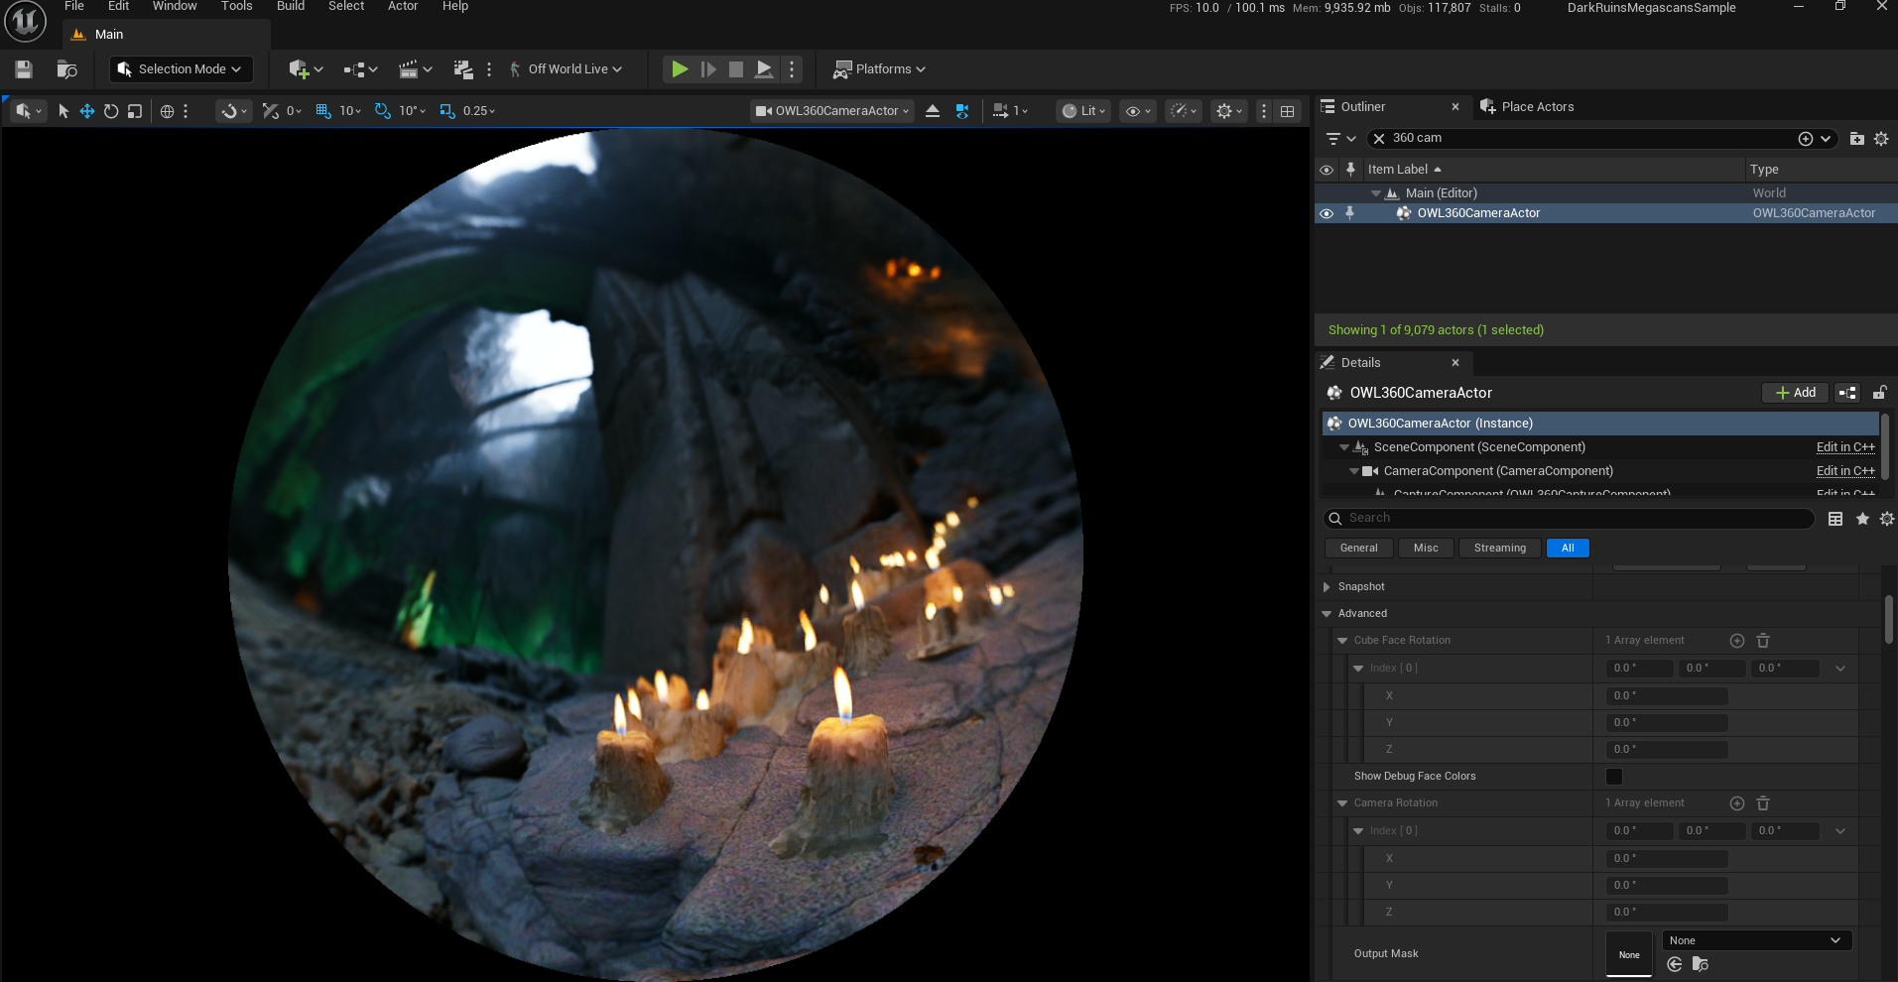Open the Sequencer cinematics menu
Image resolution: width=1898 pixels, height=982 pixels.
415,69
